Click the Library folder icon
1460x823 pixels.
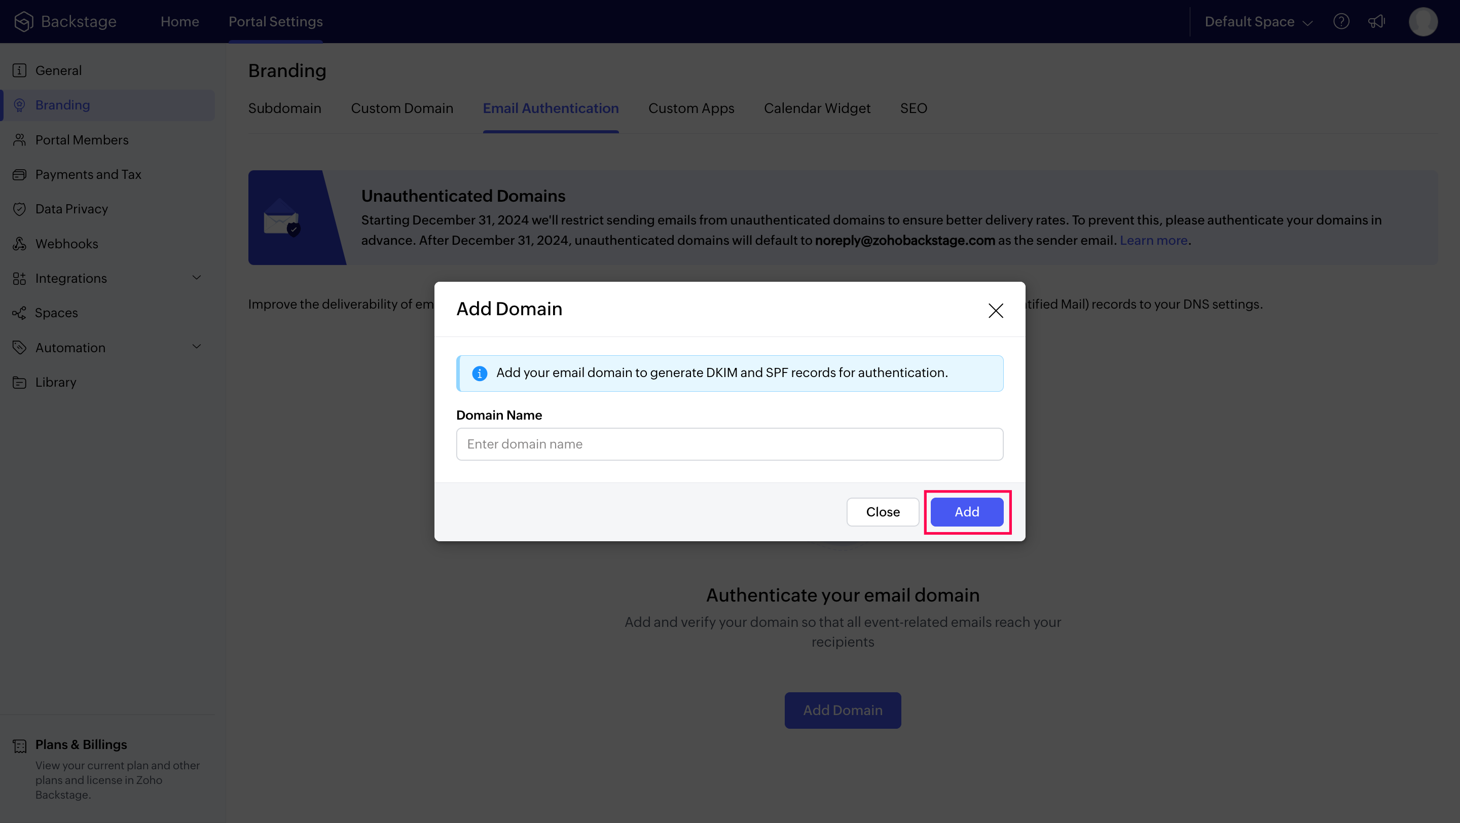coord(19,382)
